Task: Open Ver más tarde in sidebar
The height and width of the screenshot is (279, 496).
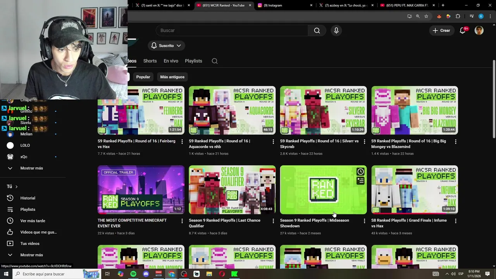Action: [33, 221]
